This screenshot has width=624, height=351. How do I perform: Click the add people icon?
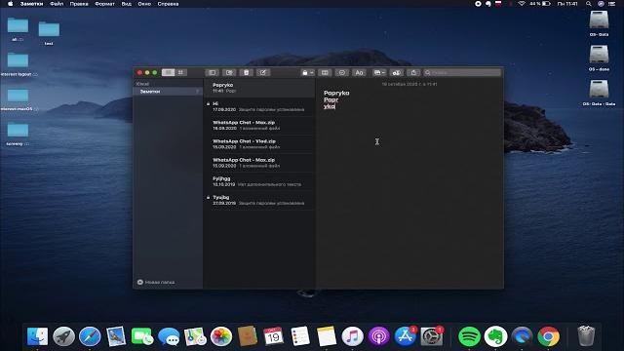click(397, 72)
